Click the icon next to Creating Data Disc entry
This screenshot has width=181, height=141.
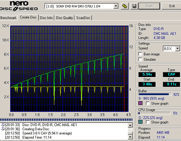pos(3,129)
